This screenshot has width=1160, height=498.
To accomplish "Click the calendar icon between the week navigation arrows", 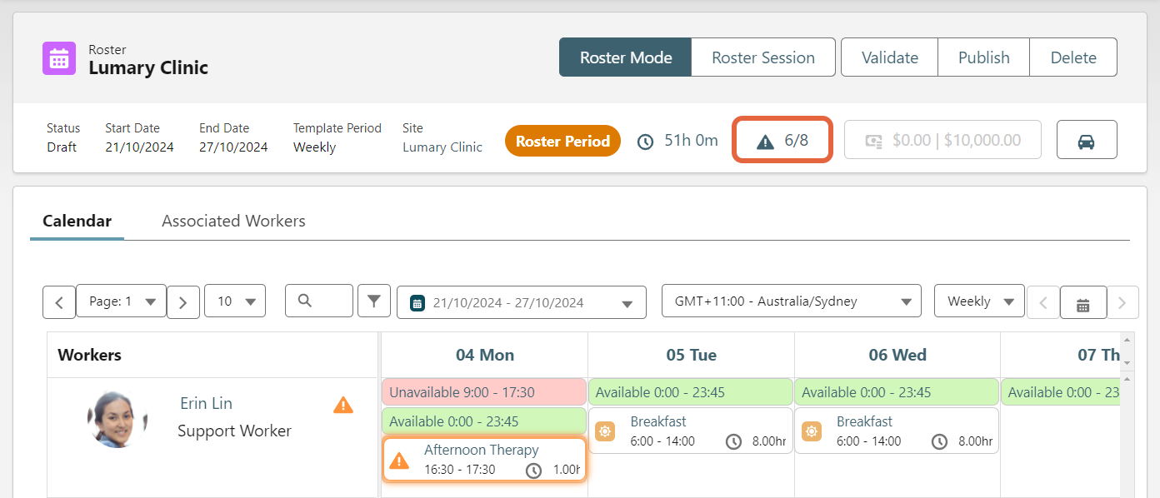I will pos(1082,302).
